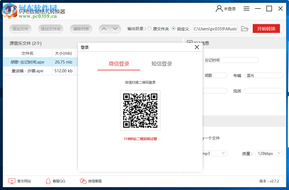
Task: Click the 512.00 kb size cell
Action: click(63, 71)
